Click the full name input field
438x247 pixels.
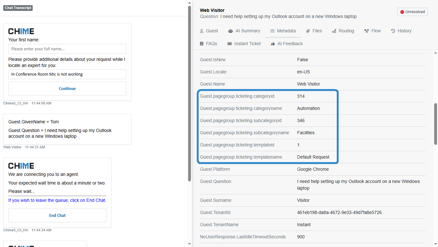(67, 49)
